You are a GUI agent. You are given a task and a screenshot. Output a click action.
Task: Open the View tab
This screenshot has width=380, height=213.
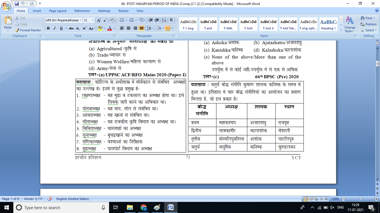140,11
